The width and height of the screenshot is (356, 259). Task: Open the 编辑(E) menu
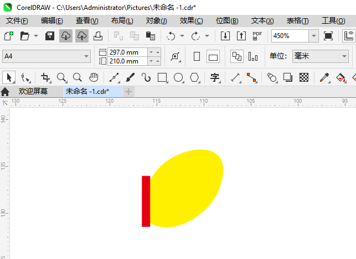pos(51,21)
